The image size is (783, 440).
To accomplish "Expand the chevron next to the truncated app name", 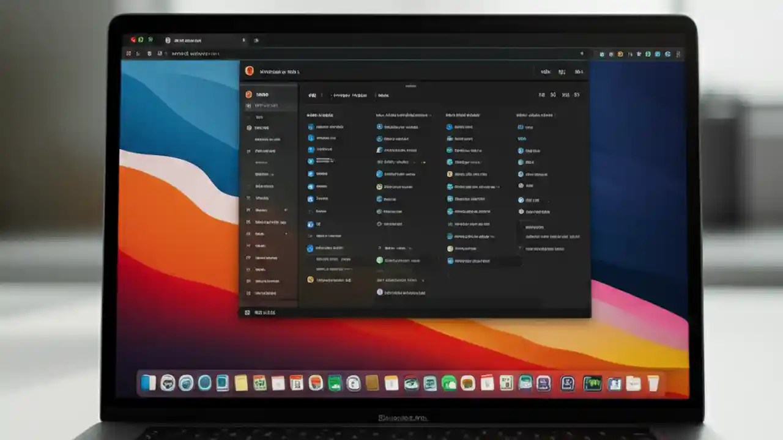I will click(423, 162).
